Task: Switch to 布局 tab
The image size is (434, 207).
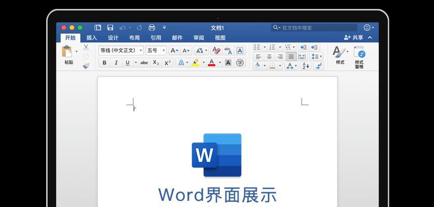Action: click(134, 38)
